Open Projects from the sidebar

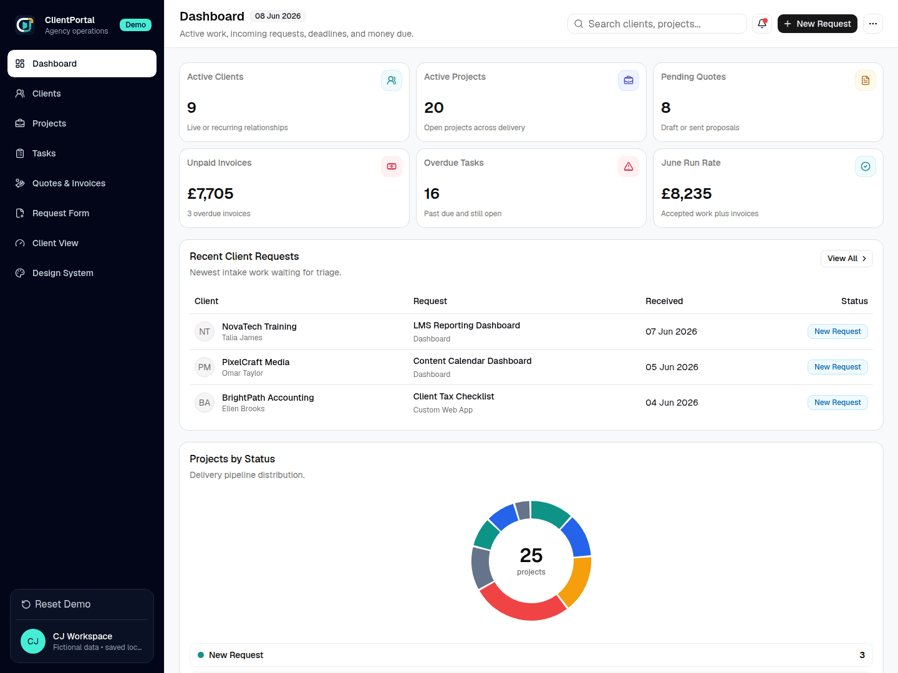82,123
